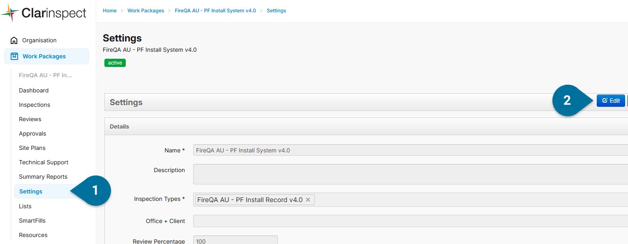Click the Work Packages box icon
The height and width of the screenshot is (244, 628).
(x=14, y=56)
